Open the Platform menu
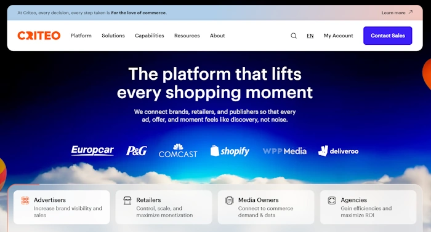The width and height of the screenshot is (431, 232). 81,36
